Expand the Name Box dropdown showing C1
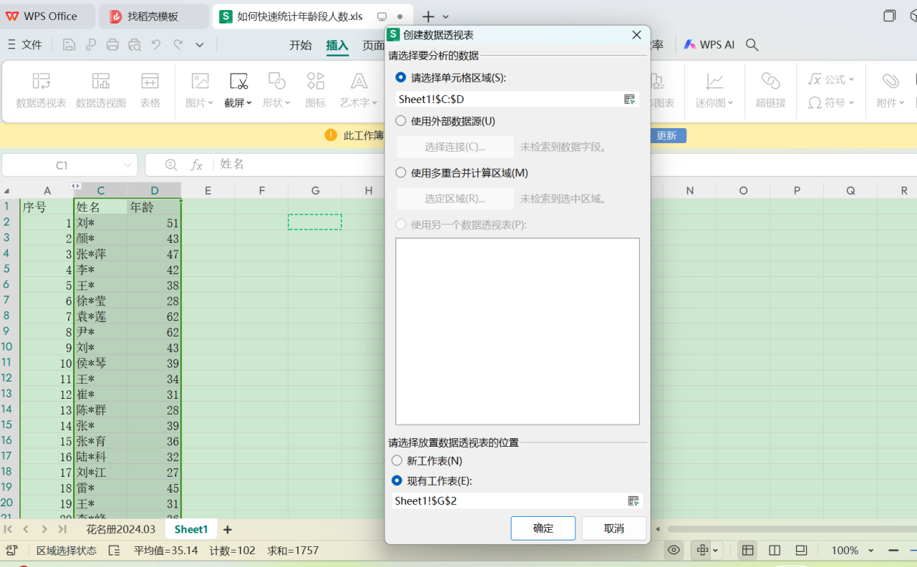This screenshot has width=917, height=567. click(128, 165)
